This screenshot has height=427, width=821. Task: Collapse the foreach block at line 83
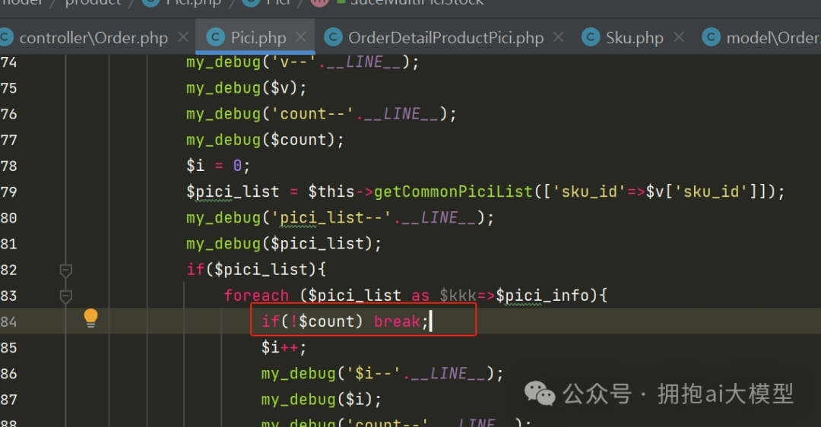coord(65,296)
